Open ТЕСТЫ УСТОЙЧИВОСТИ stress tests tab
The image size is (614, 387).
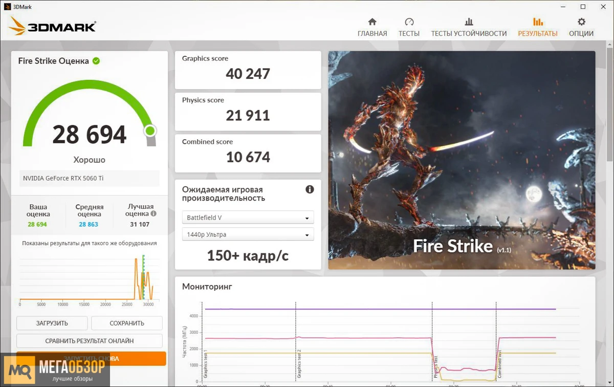(x=469, y=28)
